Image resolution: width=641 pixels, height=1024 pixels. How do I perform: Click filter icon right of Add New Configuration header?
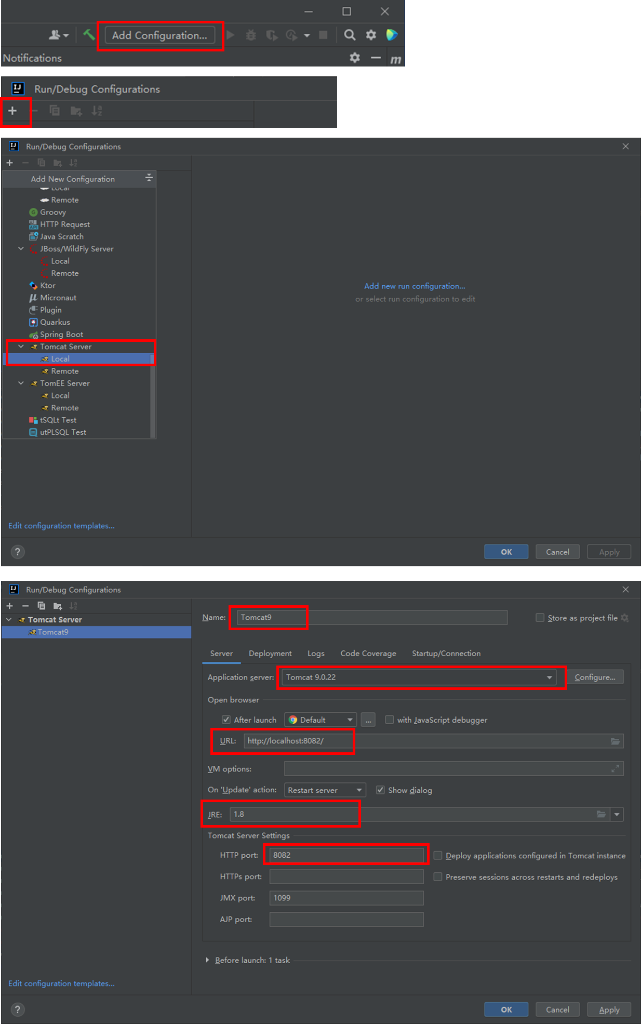149,178
